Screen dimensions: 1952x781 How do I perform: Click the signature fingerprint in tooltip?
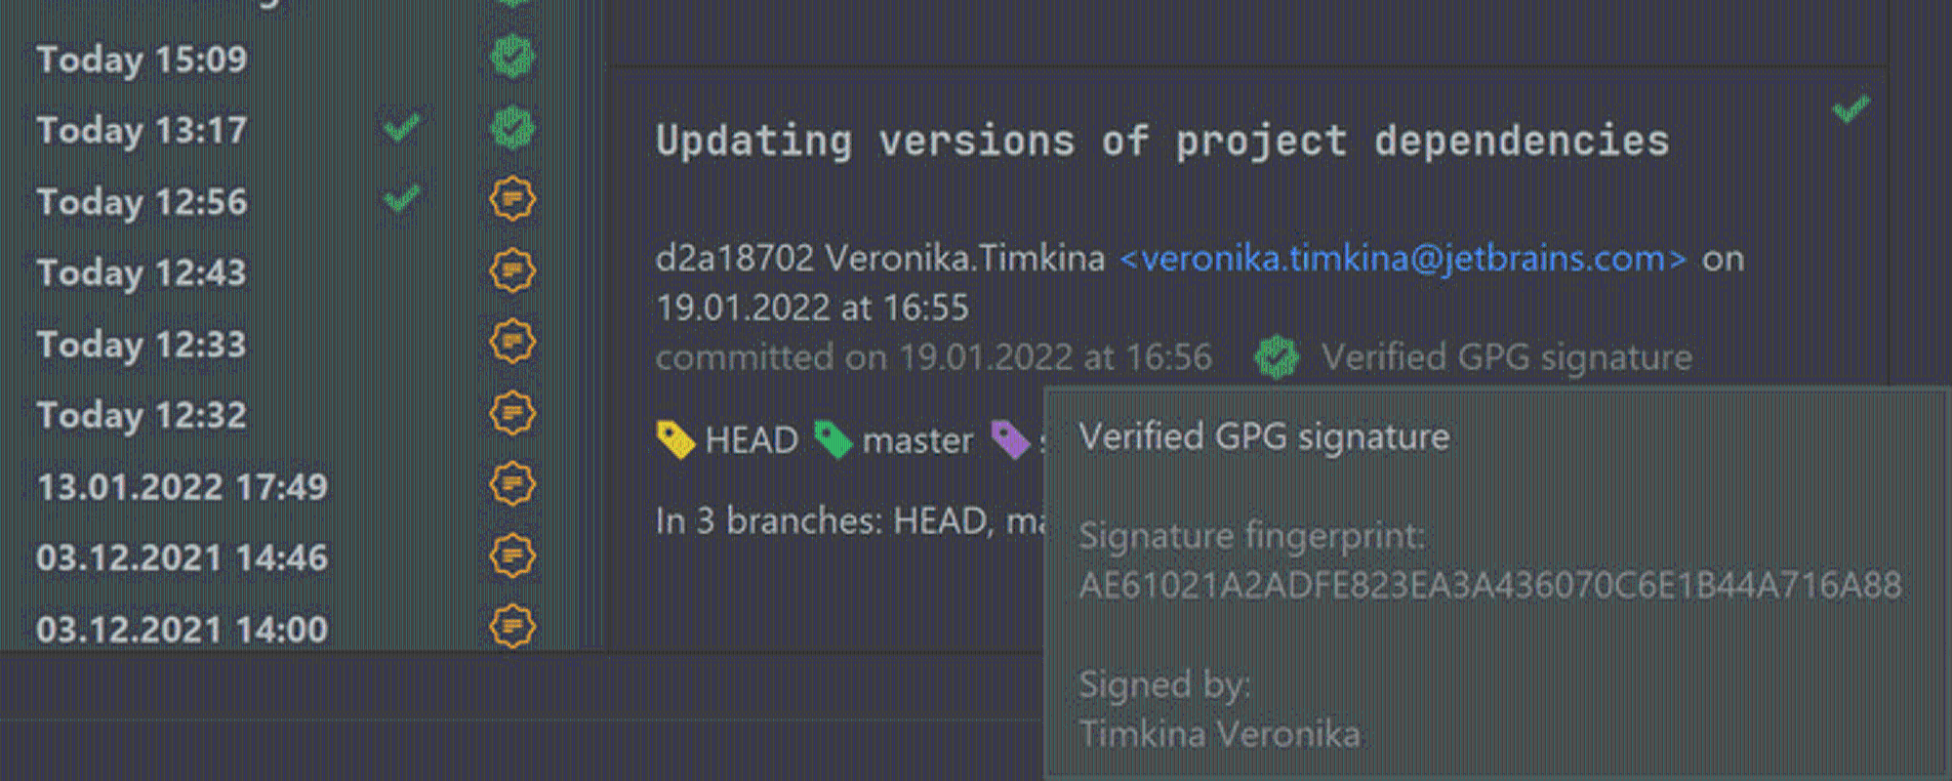tap(1490, 585)
